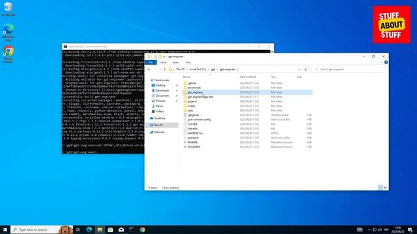The image size is (417, 234).
Task: Open Downloads in navigation pane
Action: pos(162,90)
